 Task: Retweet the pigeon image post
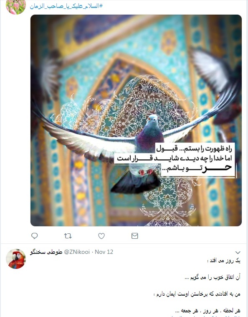pos(68,236)
